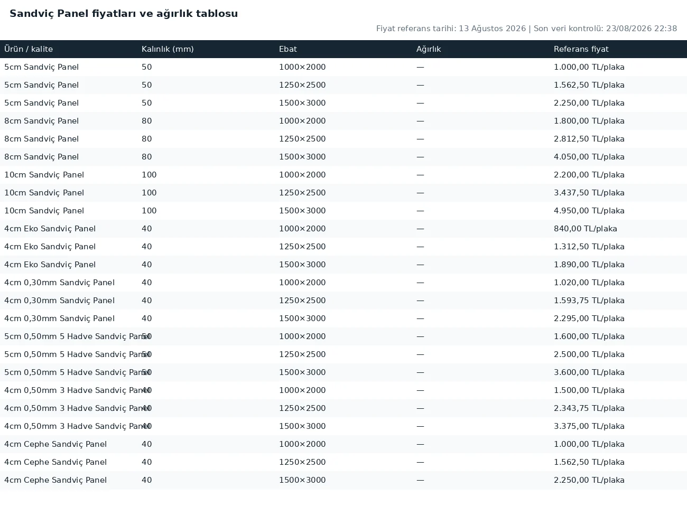Viewport: 687px width, 525px height.
Task: Select the price "1.600,00 TL/plaka"
Action: [x=589, y=336]
